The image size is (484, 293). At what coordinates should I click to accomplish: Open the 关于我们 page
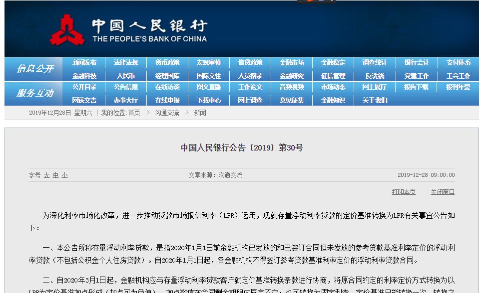(375, 101)
